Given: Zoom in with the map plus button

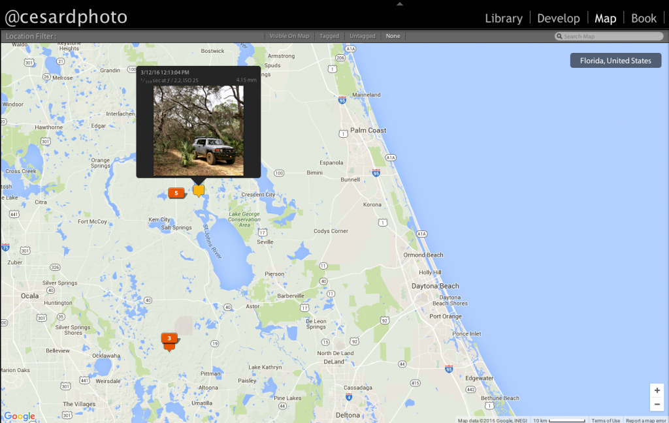Looking at the screenshot, I should click(x=657, y=390).
